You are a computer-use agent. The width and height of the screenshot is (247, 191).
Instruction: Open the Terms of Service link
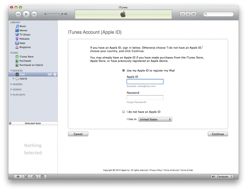coord(171,170)
